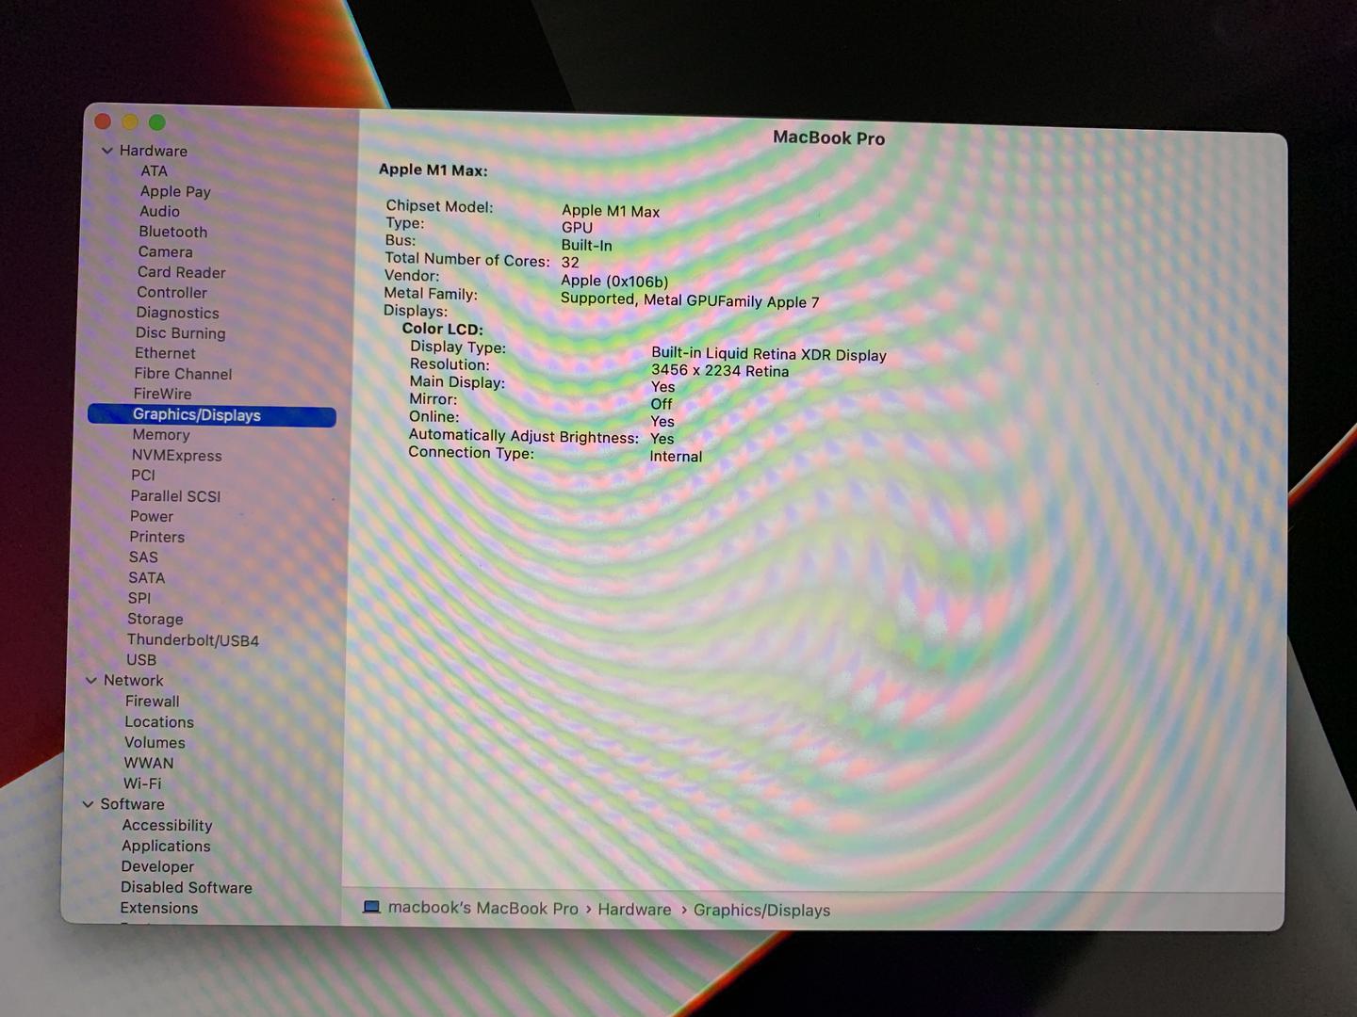
Task: Show Storage information
Action: [155, 619]
